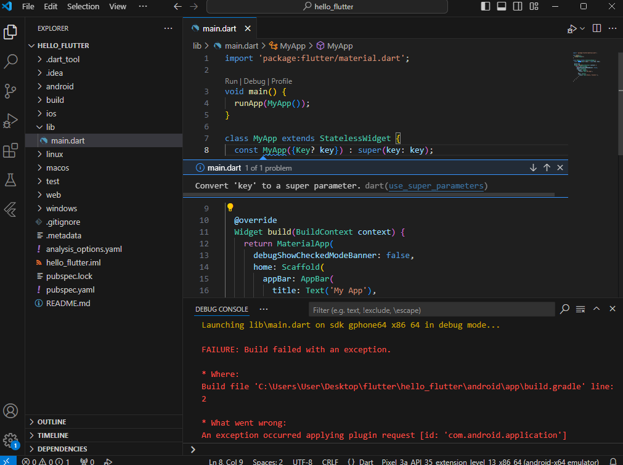This screenshot has height=465, width=623.
Task: Select the main.dart editor tab
Action: coord(220,28)
